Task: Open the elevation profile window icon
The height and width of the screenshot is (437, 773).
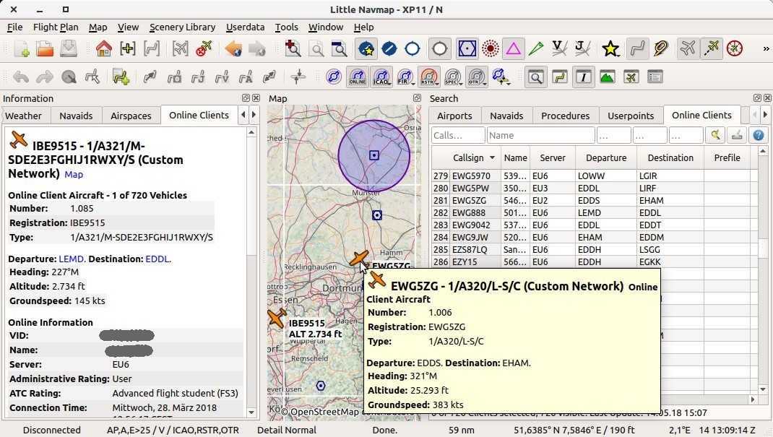Action: [x=607, y=77]
